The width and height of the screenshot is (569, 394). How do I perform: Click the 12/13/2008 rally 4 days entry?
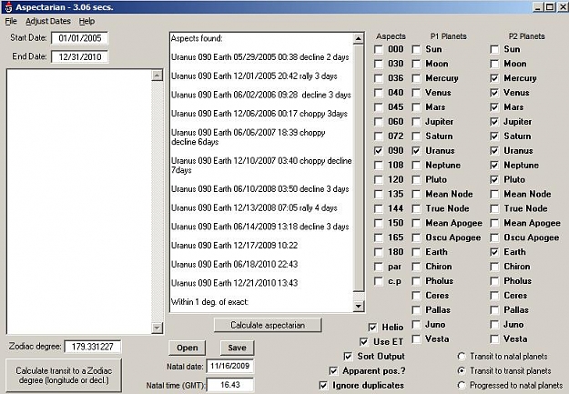254,207
